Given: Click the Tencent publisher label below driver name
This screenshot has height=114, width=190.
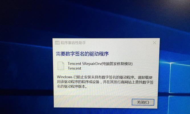Looking at the screenshot, I should (74, 68).
